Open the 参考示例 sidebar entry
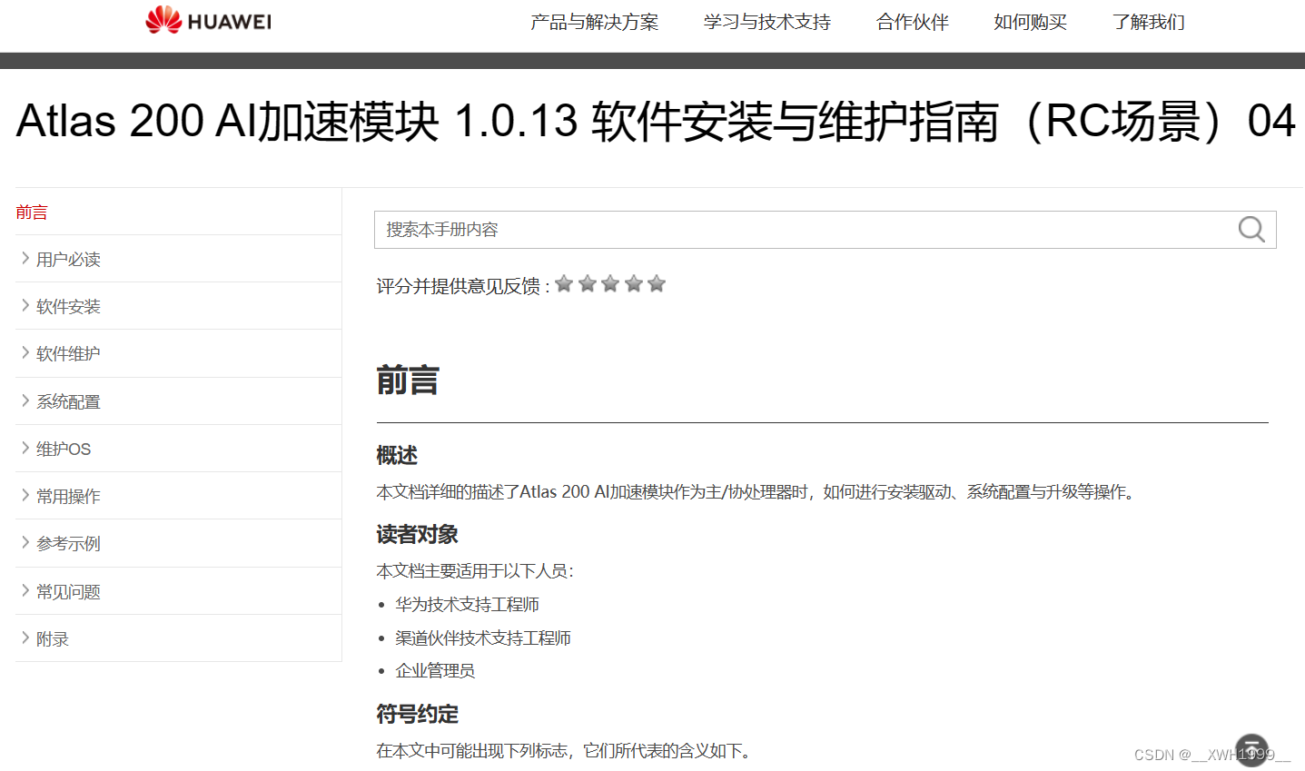Viewport: 1305px width, 771px height. click(68, 544)
